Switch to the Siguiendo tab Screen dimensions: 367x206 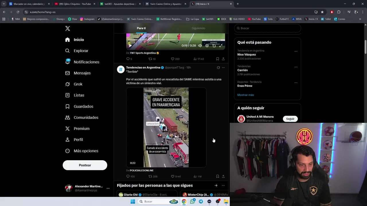[198, 28]
